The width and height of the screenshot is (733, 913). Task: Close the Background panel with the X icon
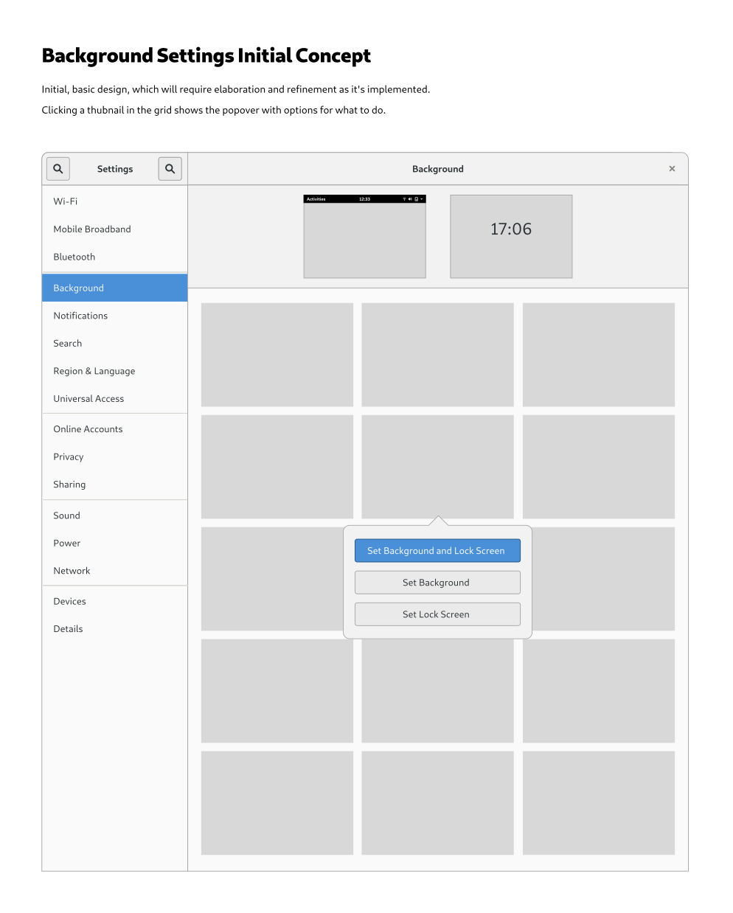672,169
